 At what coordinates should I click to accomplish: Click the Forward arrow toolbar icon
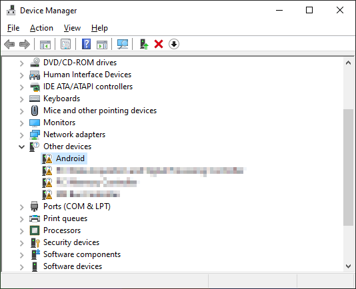(25, 44)
